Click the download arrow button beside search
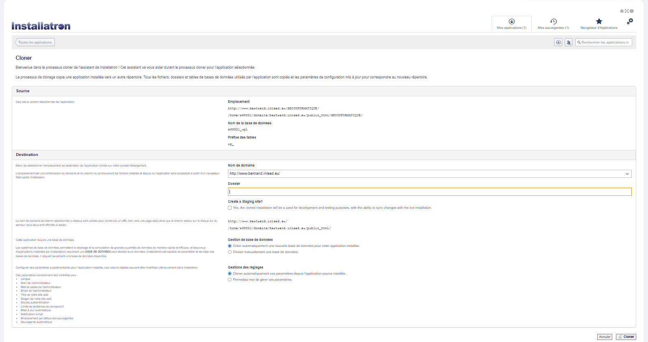This screenshot has height=342, width=648. 558,42
